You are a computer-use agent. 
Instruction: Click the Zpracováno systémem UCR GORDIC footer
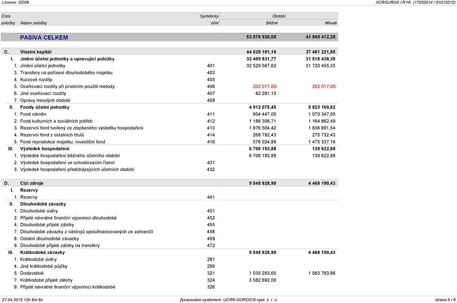(228, 300)
